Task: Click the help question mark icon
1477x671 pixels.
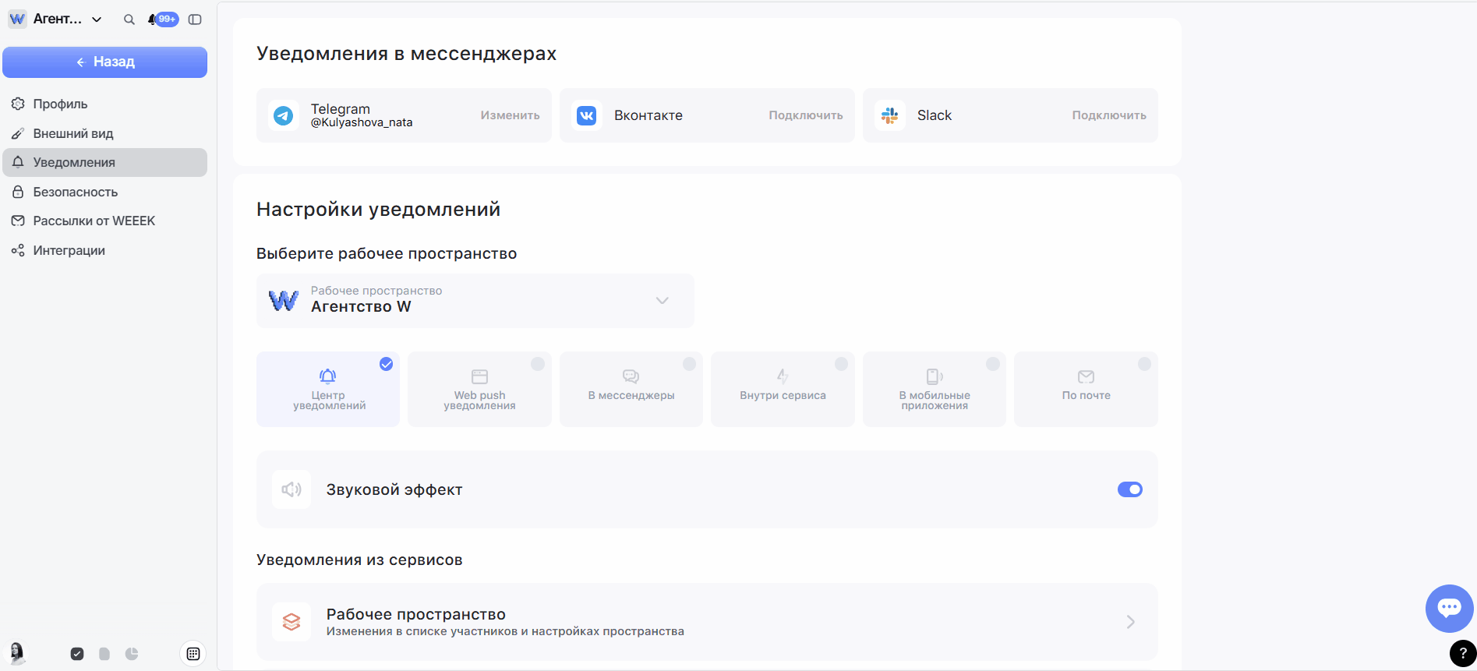Action: (1462, 653)
